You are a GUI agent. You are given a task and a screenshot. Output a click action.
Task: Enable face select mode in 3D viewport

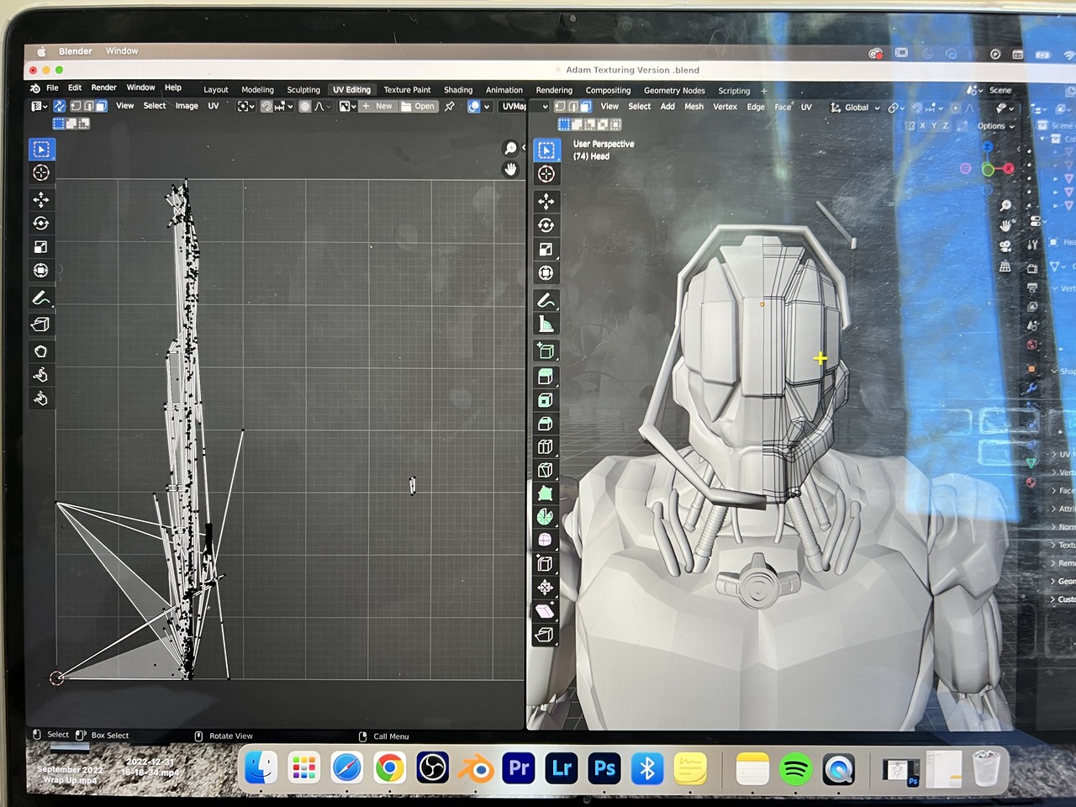coord(586,107)
